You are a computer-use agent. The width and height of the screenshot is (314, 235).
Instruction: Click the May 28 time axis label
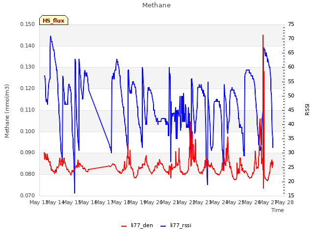(x=285, y=202)
